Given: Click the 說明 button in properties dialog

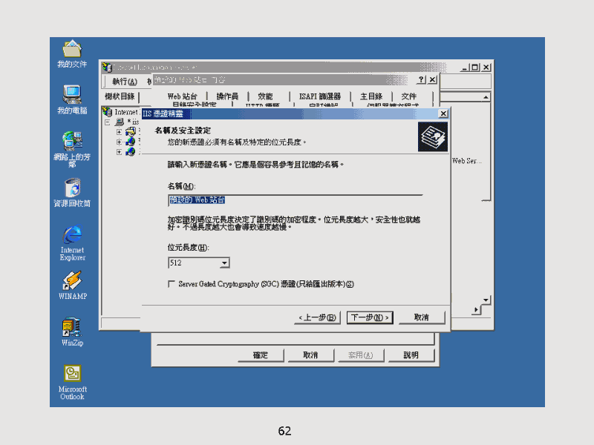Looking at the screenshot, I should (411, 355).
